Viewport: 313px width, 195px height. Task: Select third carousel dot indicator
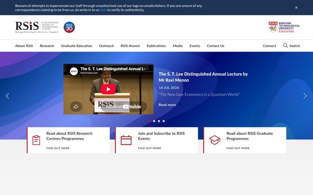click(159, 121)
